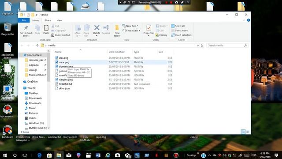
Task: Open Mail app on taskbar
Action: pos(69,155)
